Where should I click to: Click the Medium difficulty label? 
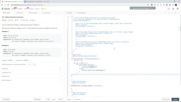[4, 20]
